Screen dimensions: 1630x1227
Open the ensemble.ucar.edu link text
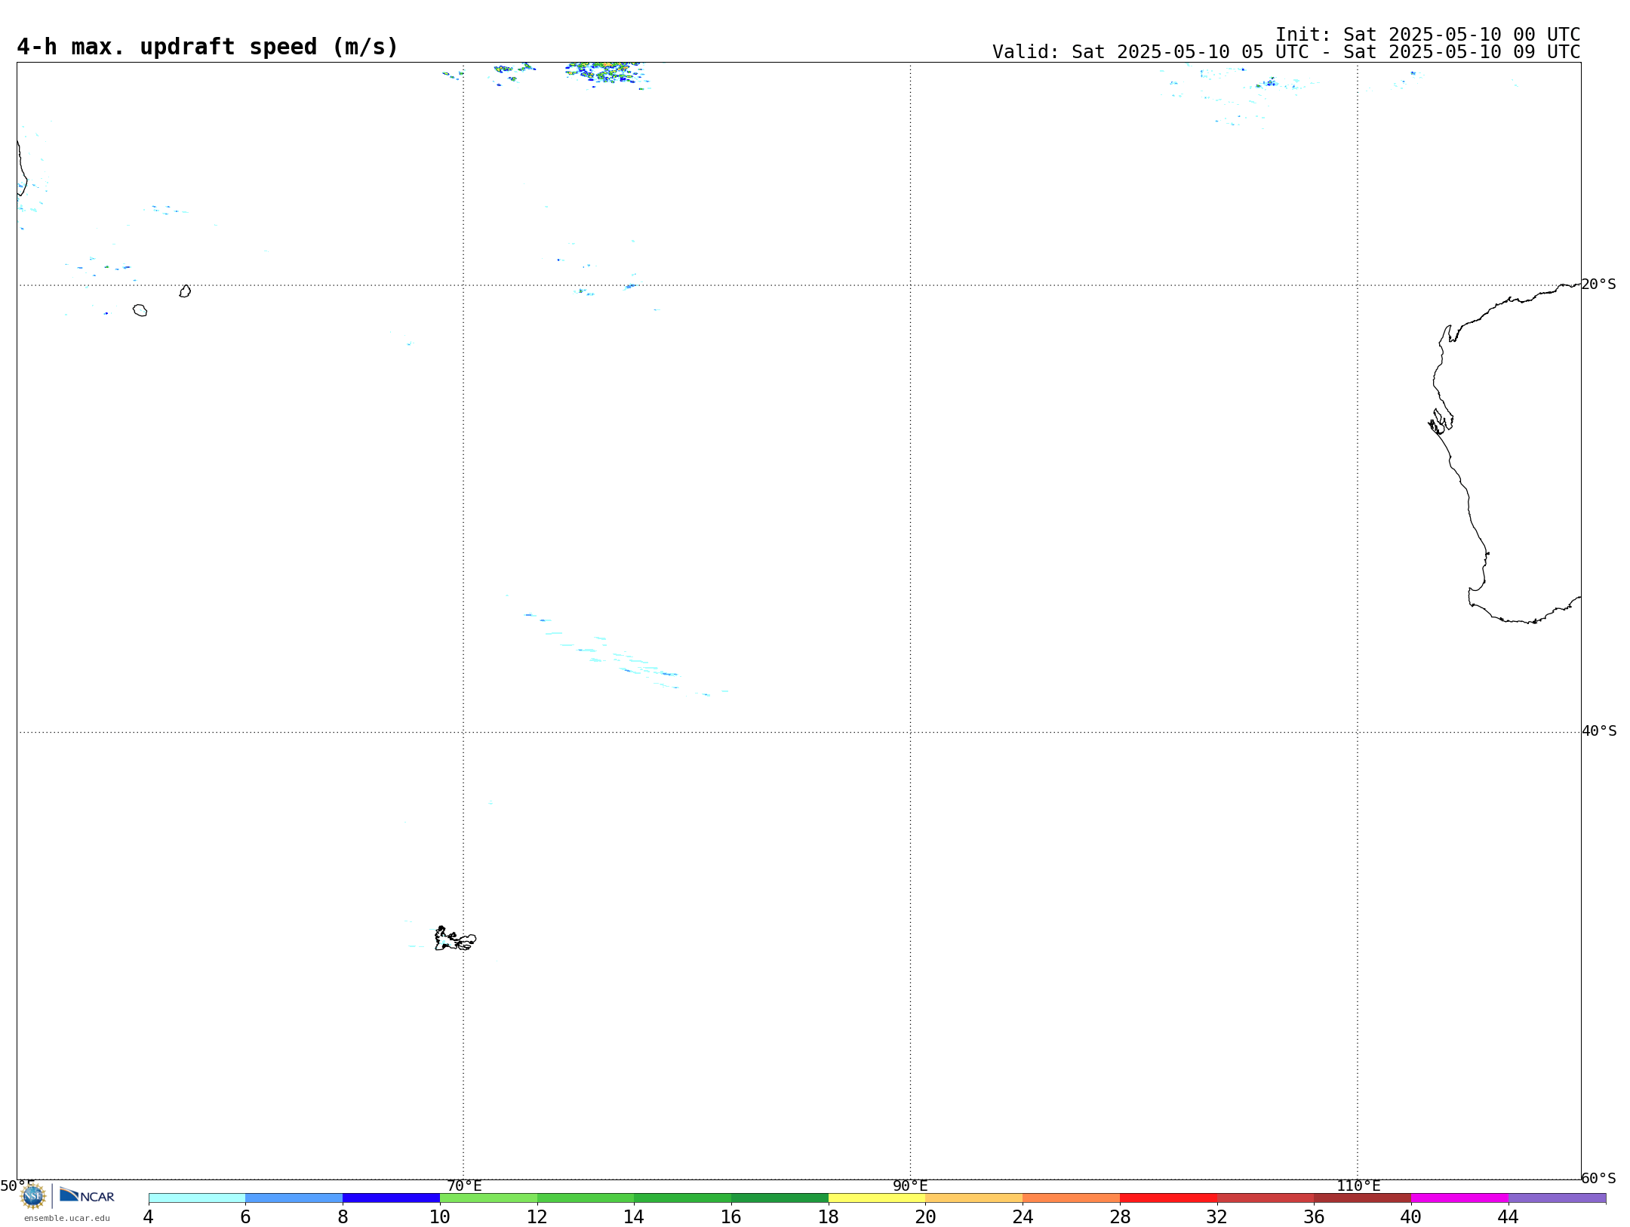pos(66,1218)
